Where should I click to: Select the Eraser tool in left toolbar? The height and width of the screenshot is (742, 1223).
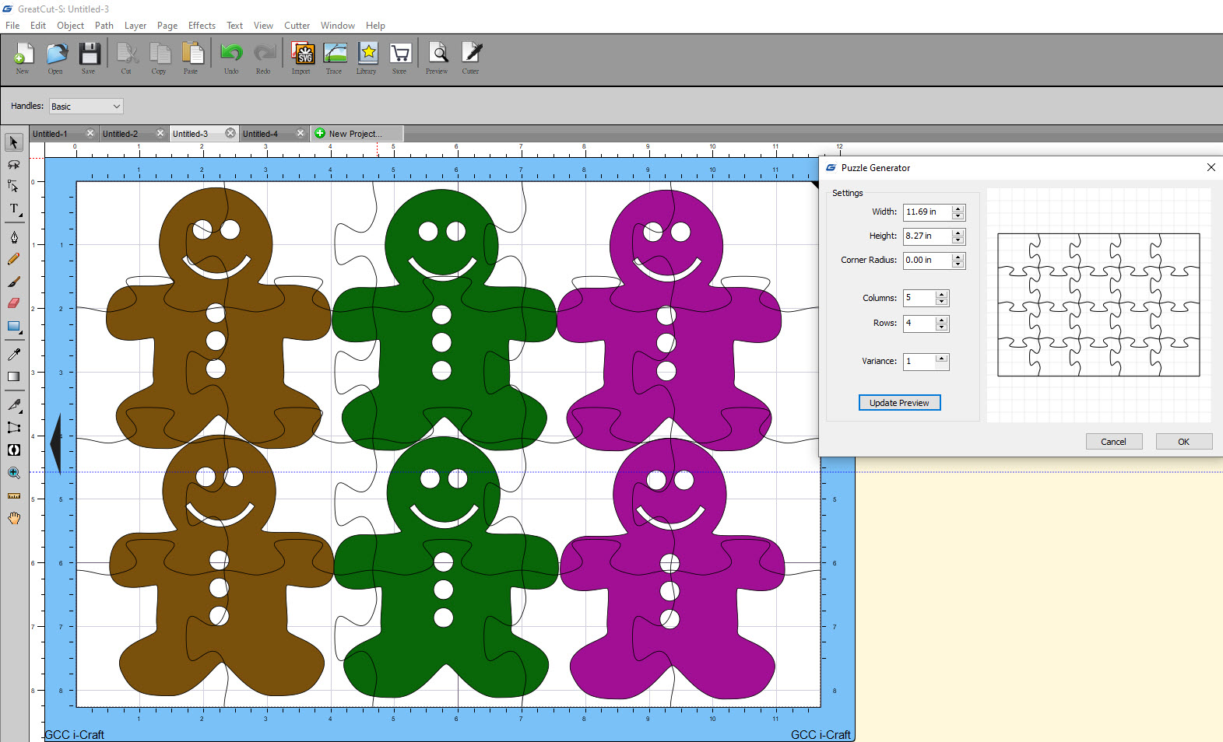click(x=13, y=303)
